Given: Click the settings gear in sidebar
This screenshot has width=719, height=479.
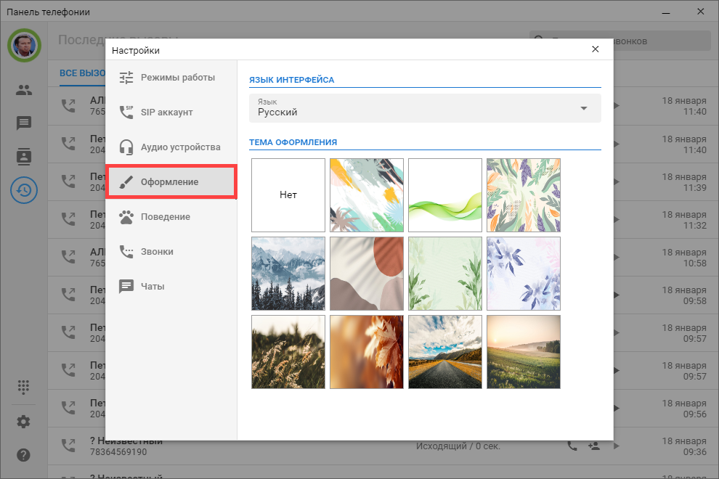Looking at the screenshot, I should (x=24, y=422).
